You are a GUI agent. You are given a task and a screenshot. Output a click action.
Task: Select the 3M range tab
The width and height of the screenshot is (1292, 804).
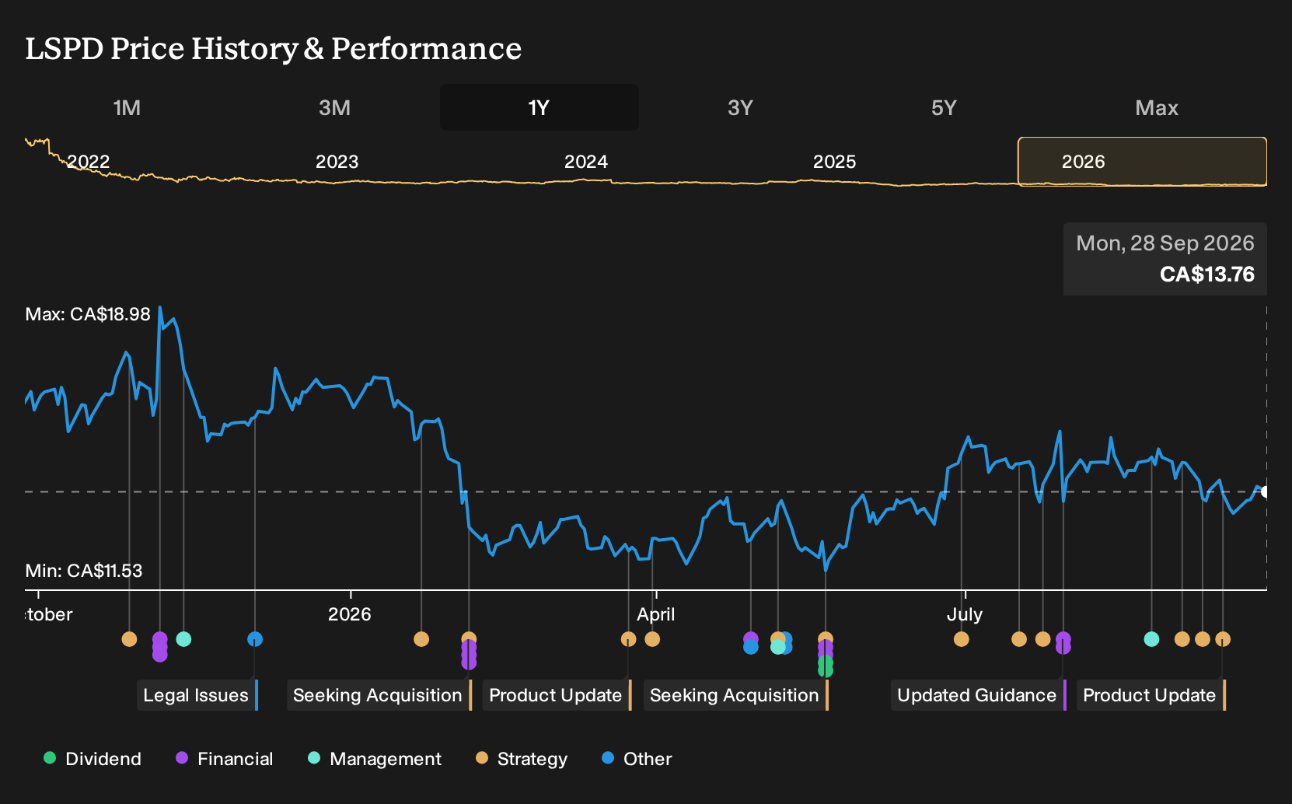tap(334, 107)
